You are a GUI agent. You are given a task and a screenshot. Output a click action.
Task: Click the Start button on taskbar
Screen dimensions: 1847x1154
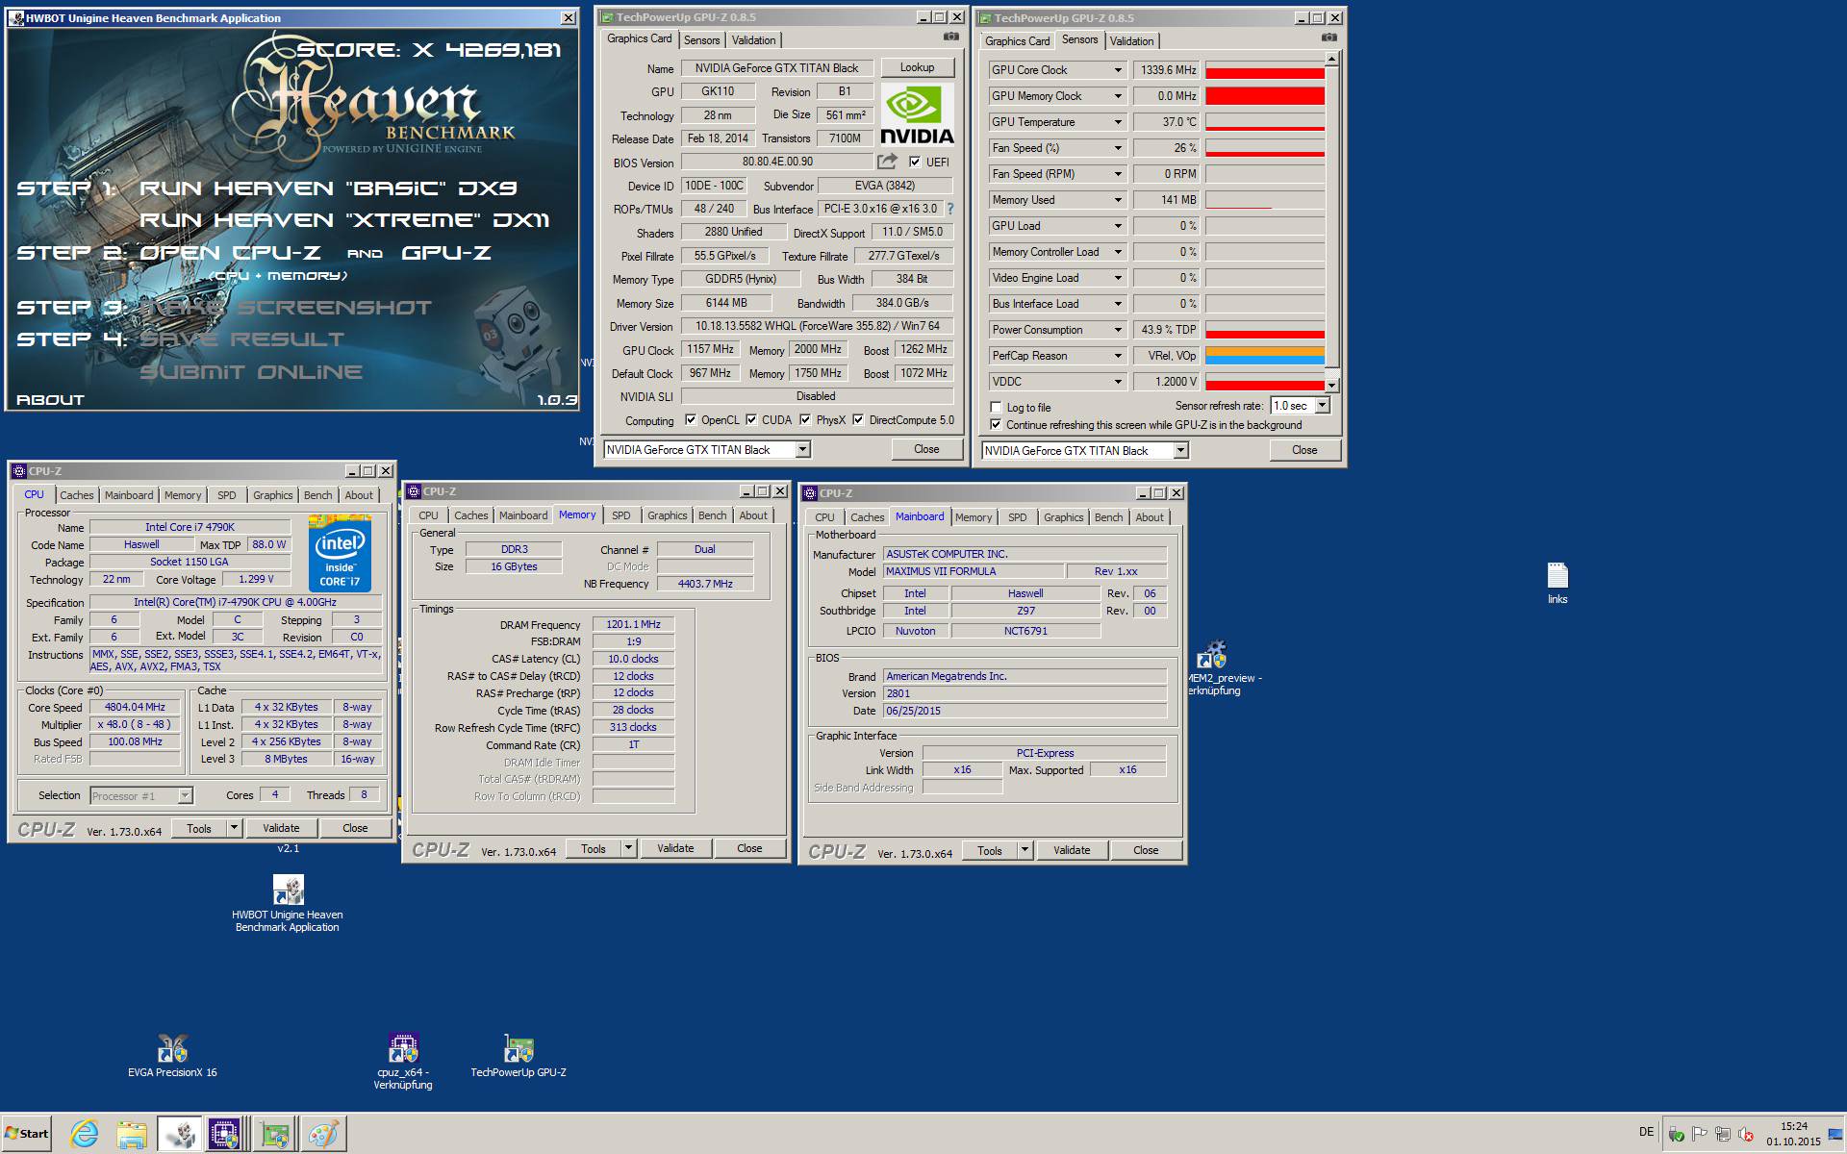coord(26,1133)
